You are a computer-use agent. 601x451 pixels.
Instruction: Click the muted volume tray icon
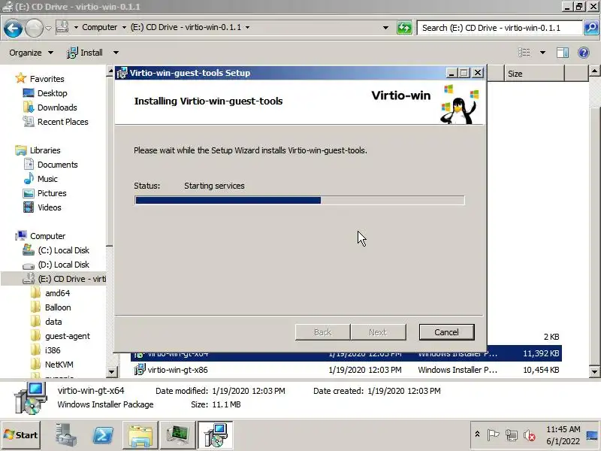530,435
